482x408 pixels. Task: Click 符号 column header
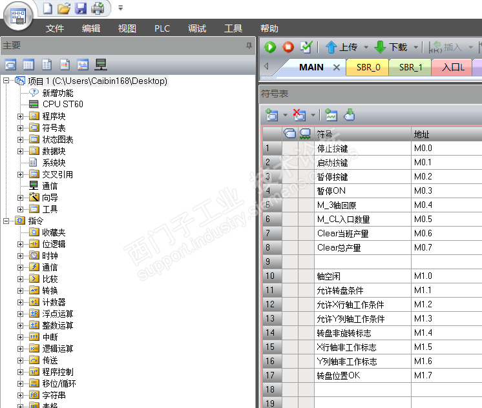coord(362,134)
